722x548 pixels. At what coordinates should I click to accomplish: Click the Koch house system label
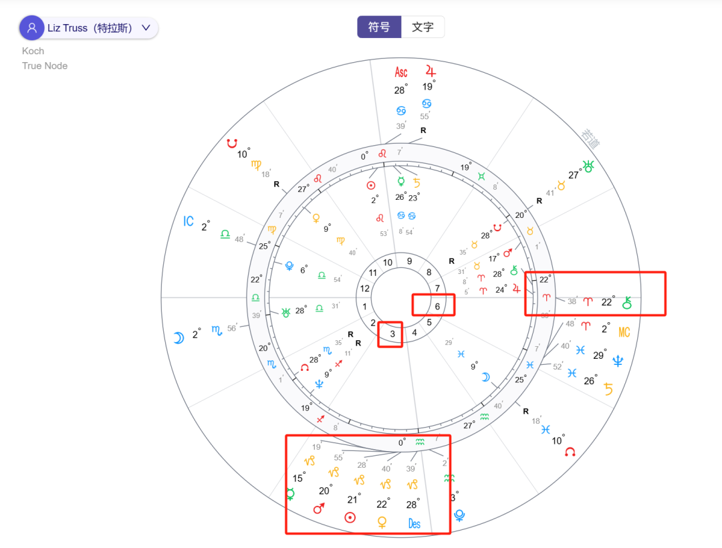[x=33, y=51]
